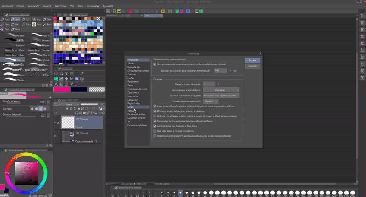Choose the Óleo sub tool group
Image resolution: width=366 pixels, height=197 pixels.
pyautogui.click(x=48, y=20)
